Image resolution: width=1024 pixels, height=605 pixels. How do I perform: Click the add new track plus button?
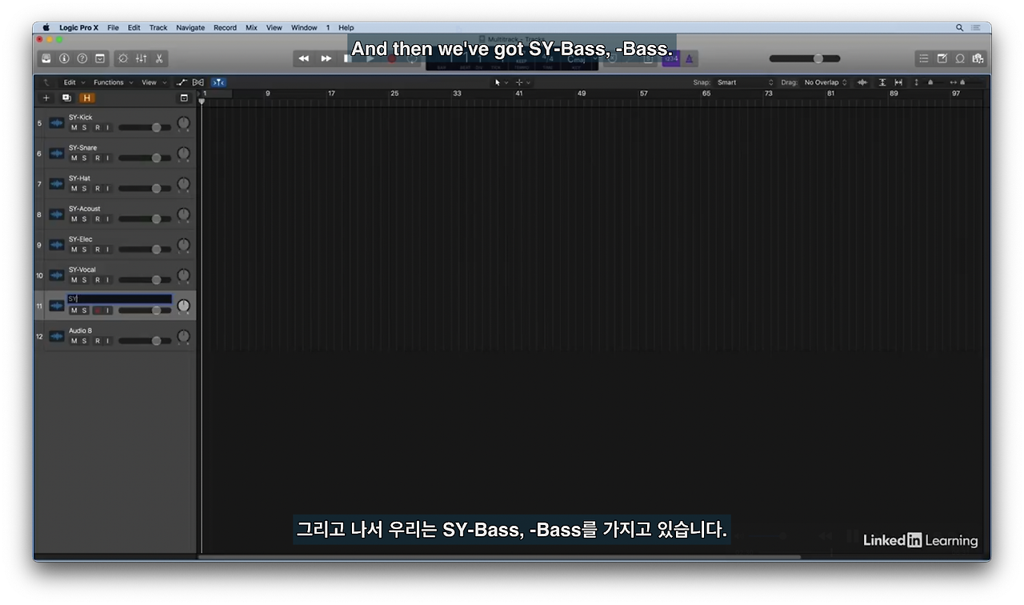(46, 98)
